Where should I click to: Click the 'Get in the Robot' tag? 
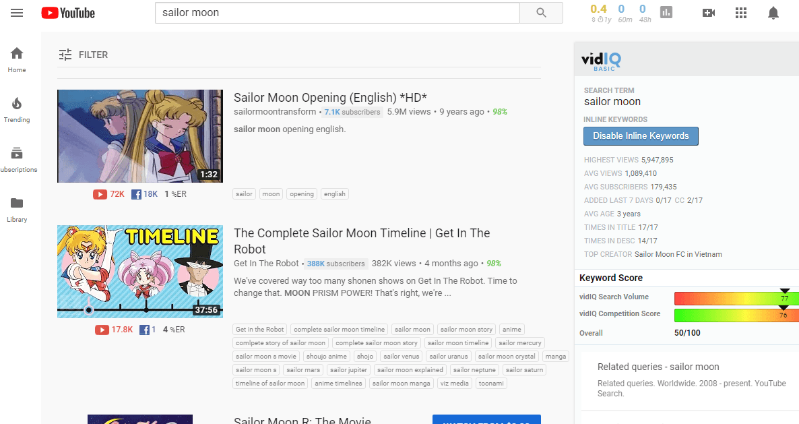tap(260, 330)
